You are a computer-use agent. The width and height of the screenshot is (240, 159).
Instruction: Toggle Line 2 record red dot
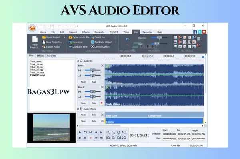pos(102,103)
